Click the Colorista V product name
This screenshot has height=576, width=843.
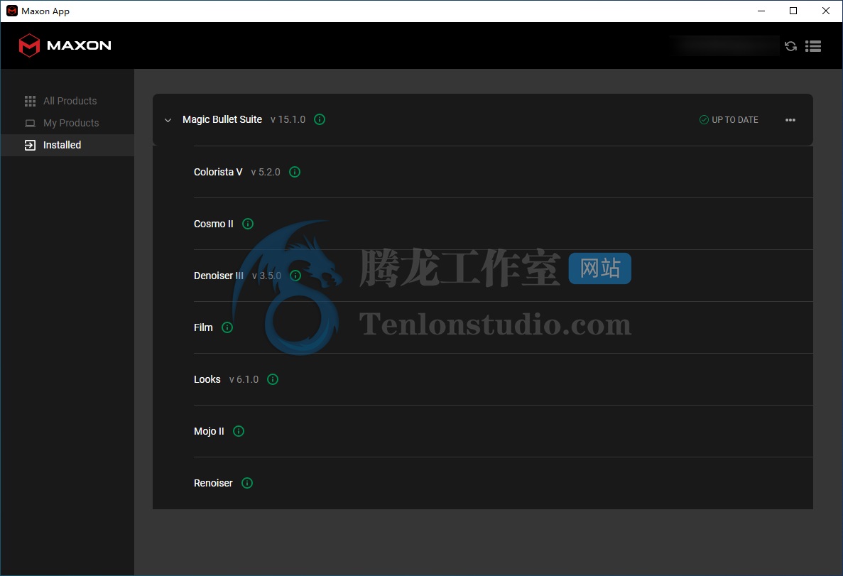218,172
